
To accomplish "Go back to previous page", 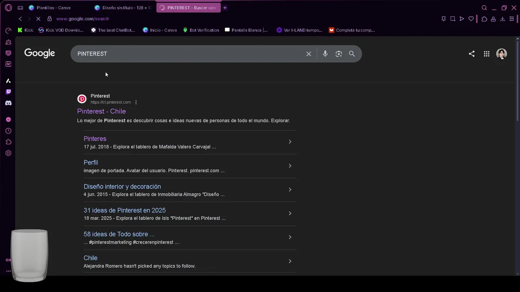I will click(x=20, y=19).
